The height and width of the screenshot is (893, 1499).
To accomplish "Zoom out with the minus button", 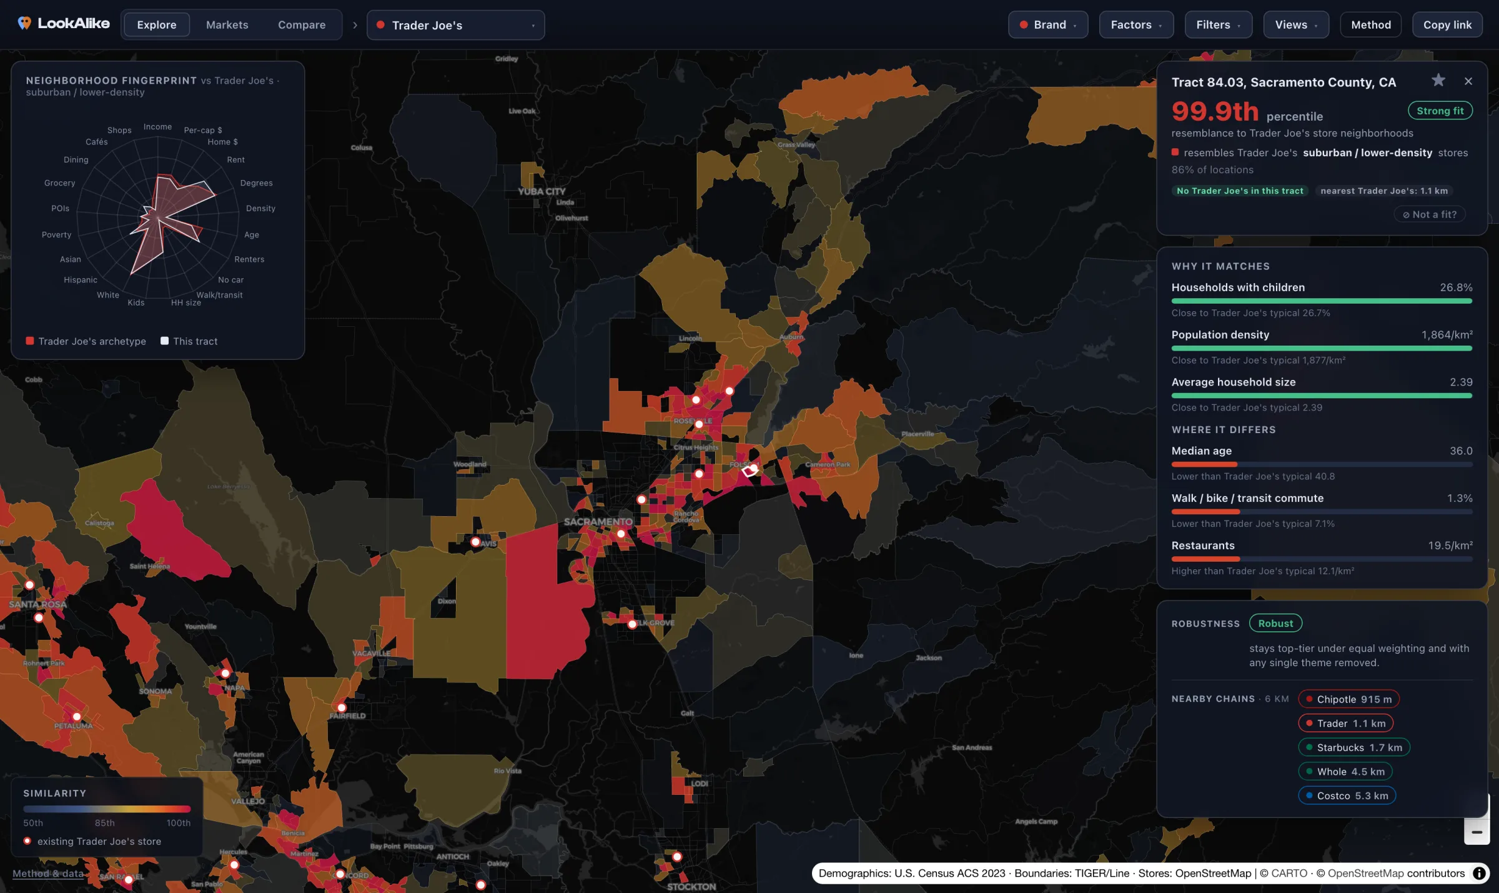I will [1477, 832].
